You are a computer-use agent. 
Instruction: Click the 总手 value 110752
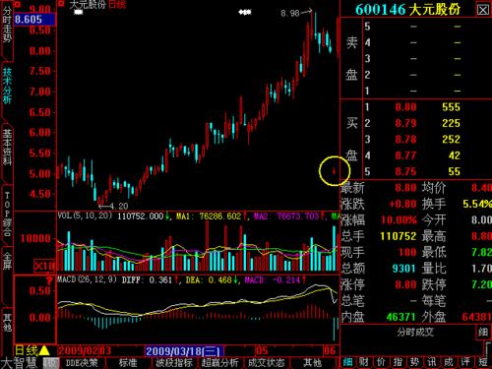tap(398, 236)
